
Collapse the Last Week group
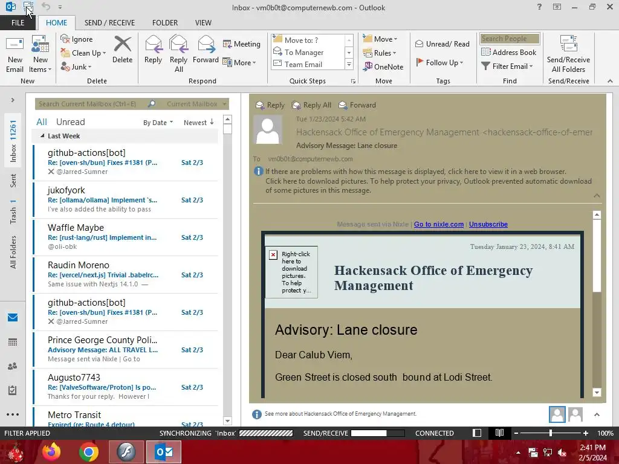(42, 136)
